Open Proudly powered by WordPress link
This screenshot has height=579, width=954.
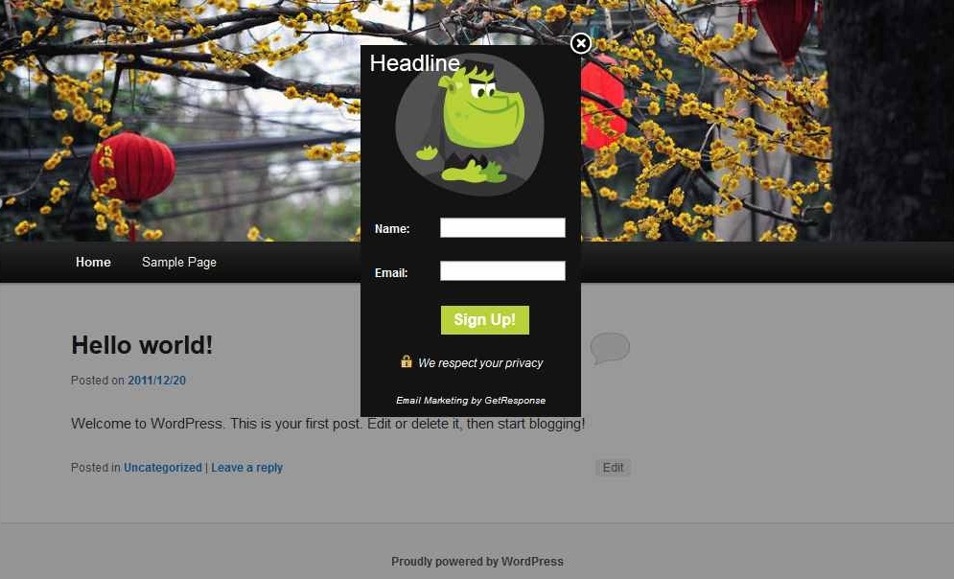coord(477,562)
